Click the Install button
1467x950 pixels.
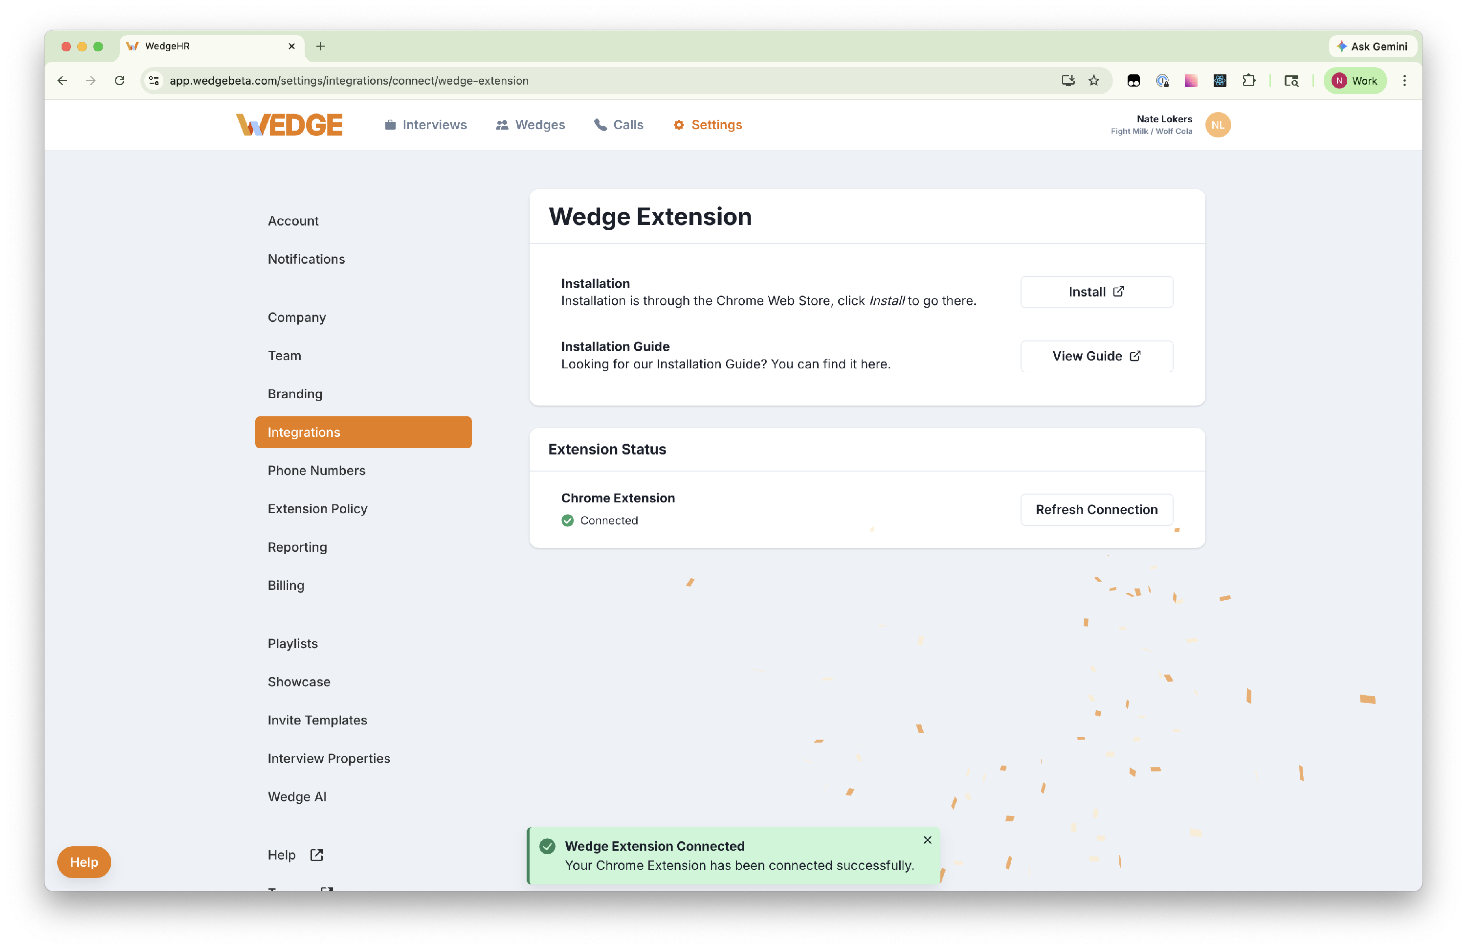[x=1096, y=292]
